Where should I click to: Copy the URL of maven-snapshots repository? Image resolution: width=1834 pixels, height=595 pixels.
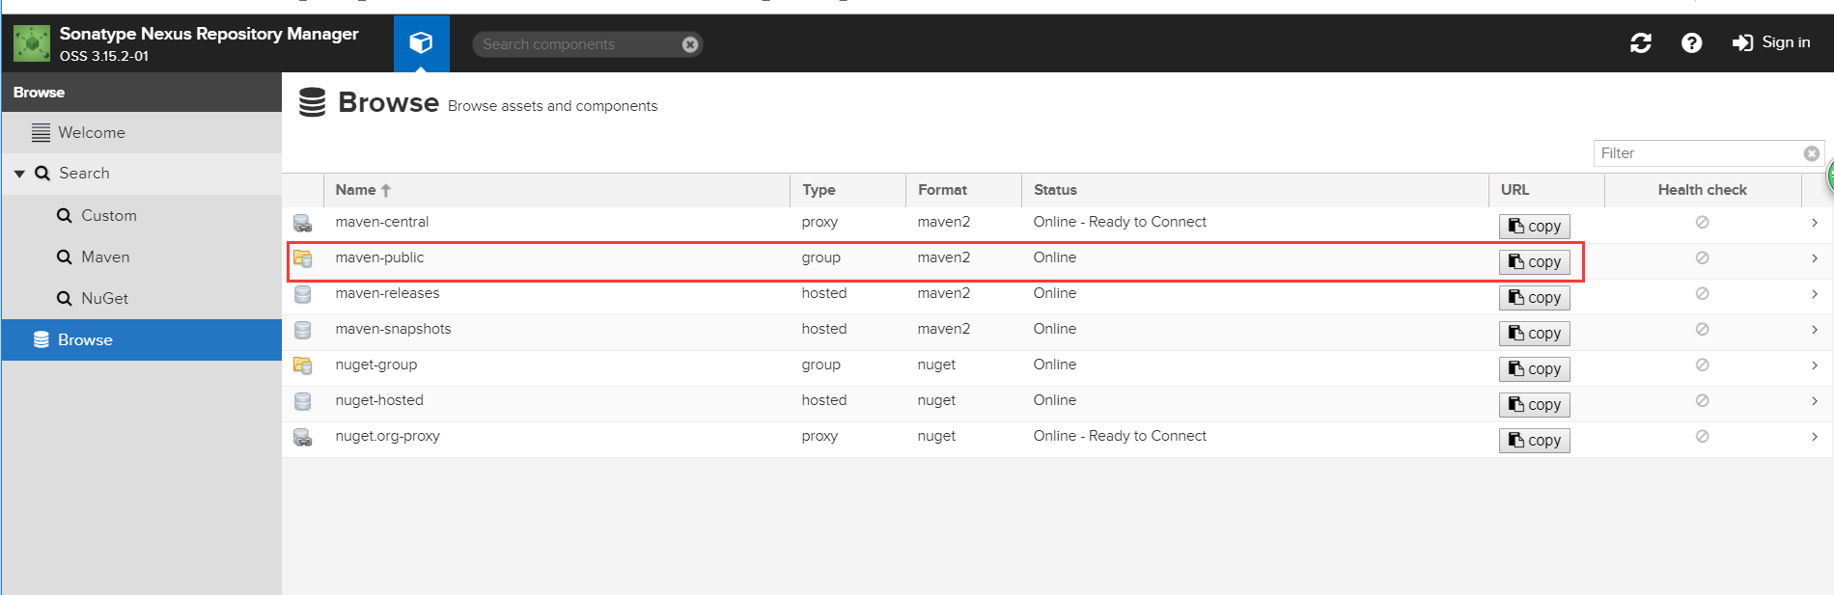coord(1535,334)
